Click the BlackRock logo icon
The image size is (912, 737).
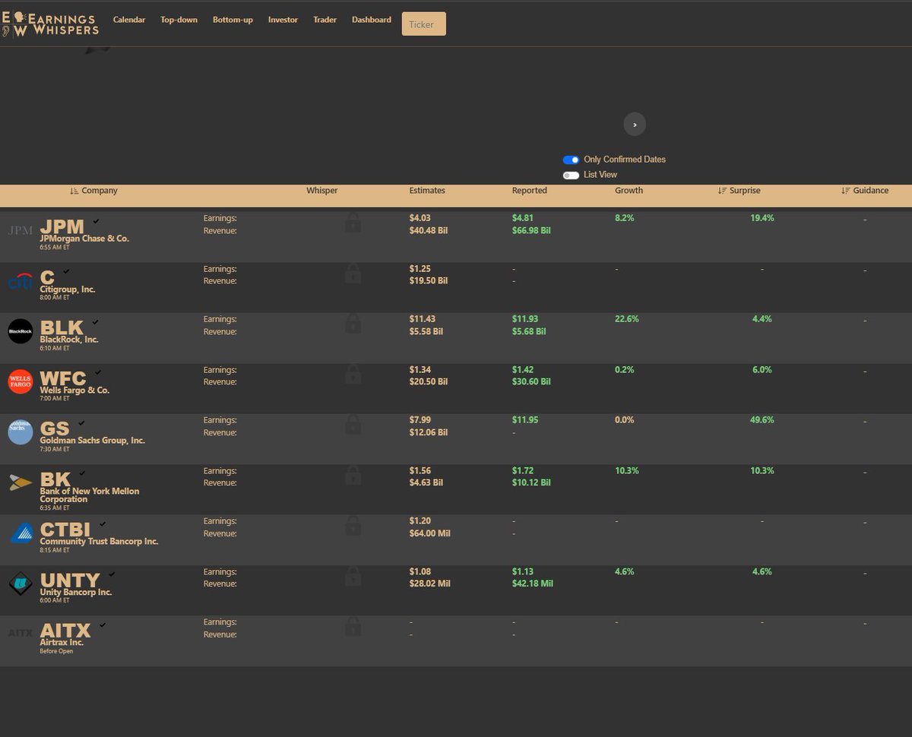point(21,331)
